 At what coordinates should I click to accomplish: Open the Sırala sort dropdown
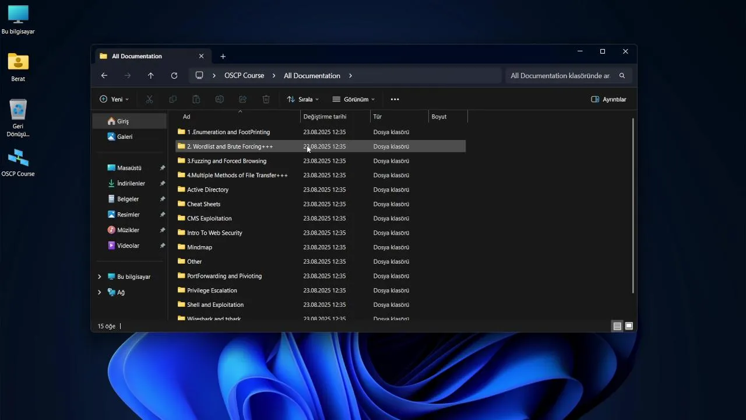pyautogui.click(x=303, y=99)
